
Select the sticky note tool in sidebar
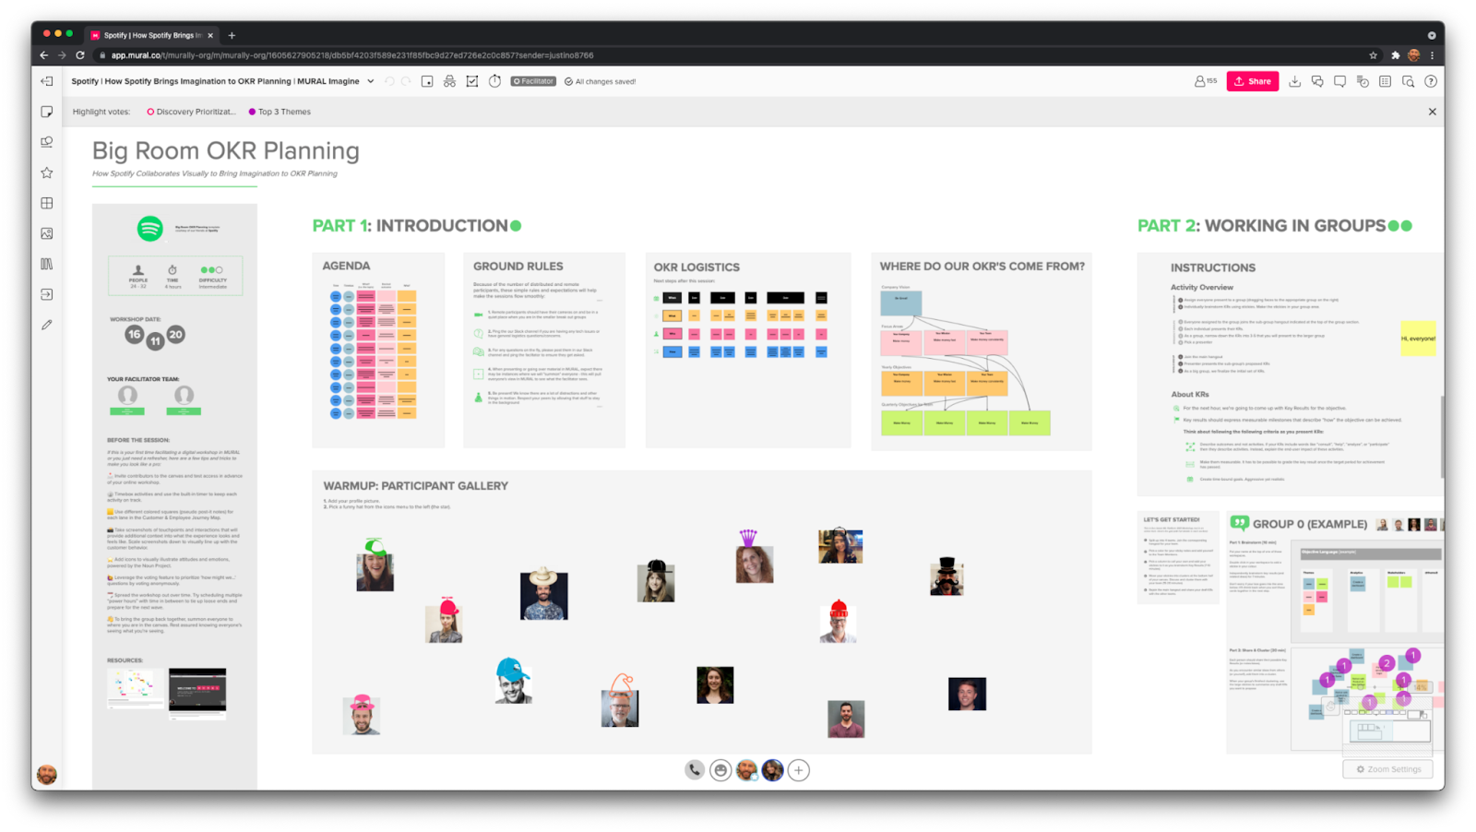[47, 112]
